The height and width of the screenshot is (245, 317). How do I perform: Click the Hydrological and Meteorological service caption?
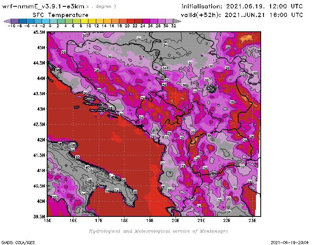pos(158,231)
